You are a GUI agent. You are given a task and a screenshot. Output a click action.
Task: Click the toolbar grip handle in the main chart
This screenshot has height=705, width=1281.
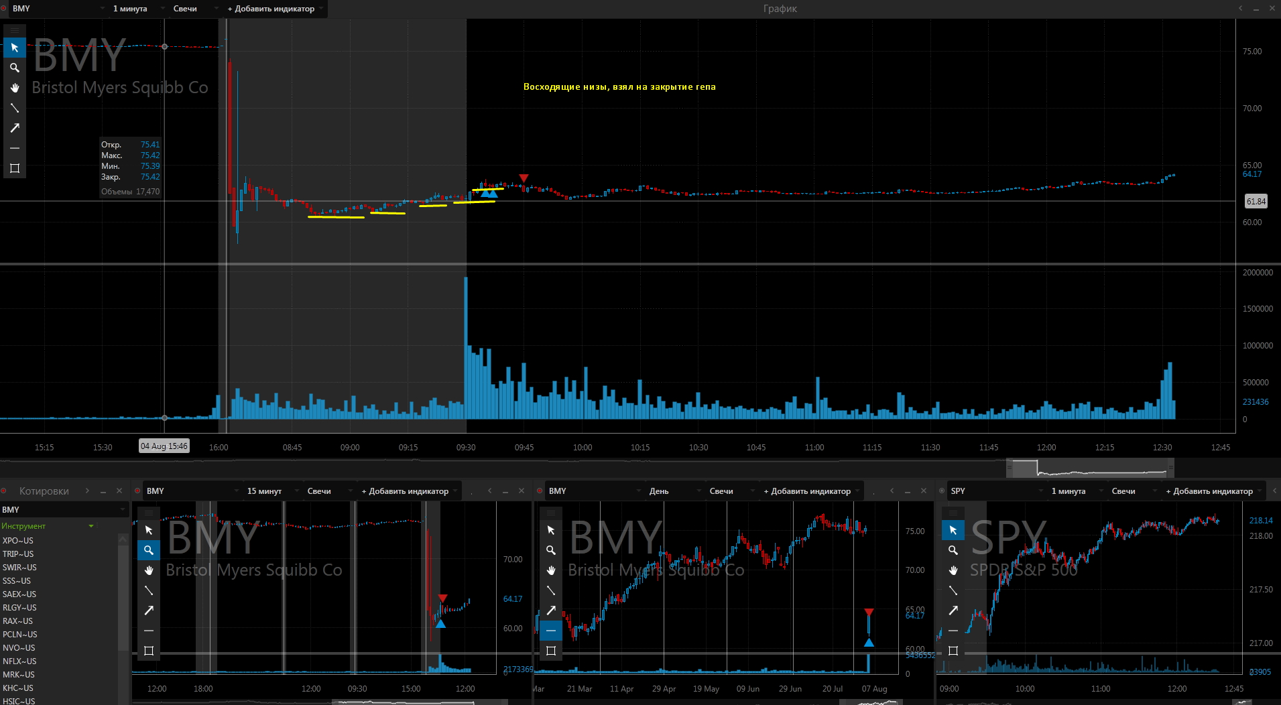pyautogui.click(x=15, y=30)
